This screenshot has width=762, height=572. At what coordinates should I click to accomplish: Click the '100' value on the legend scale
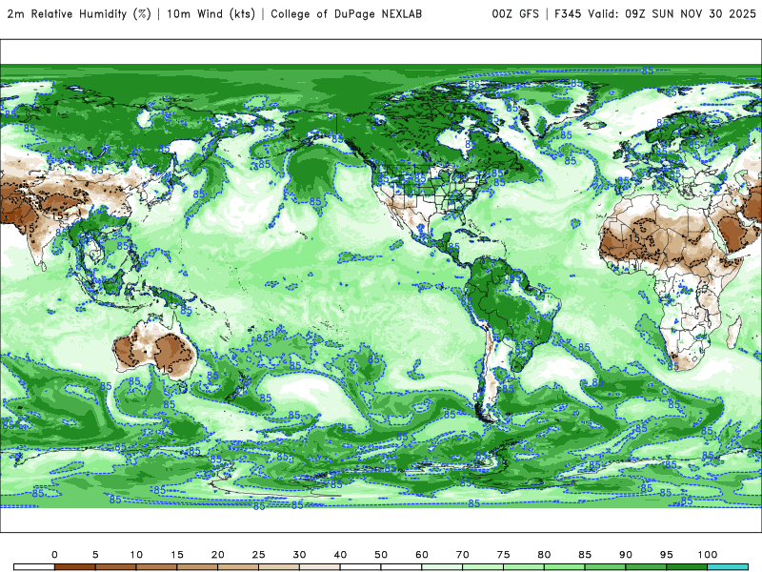pos(708,555)
